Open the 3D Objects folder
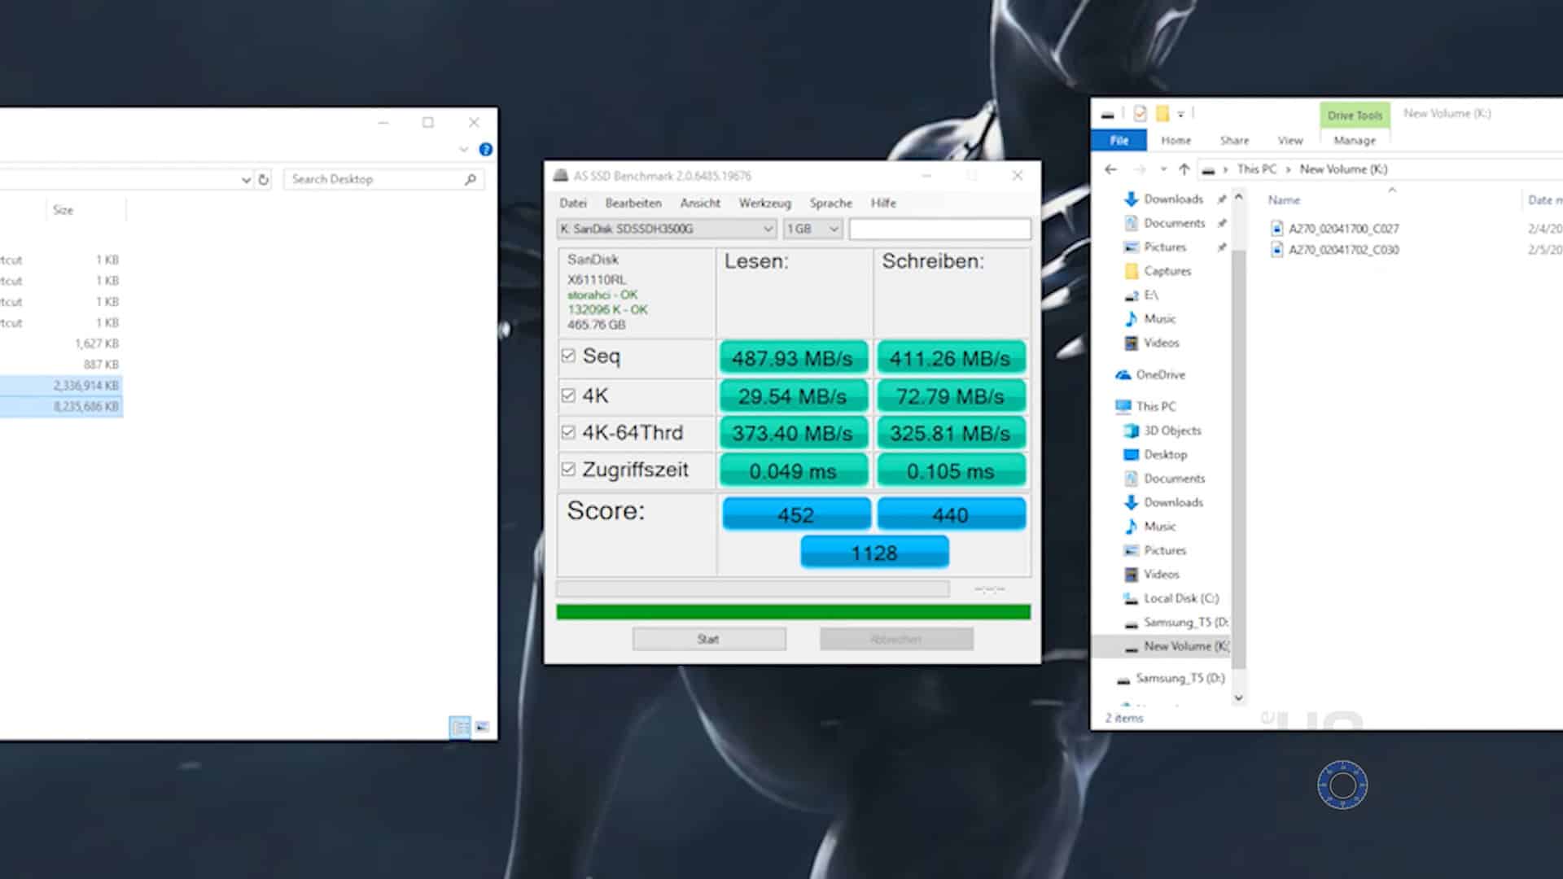Screen dimensions: 1563x879 [1171, 431]
